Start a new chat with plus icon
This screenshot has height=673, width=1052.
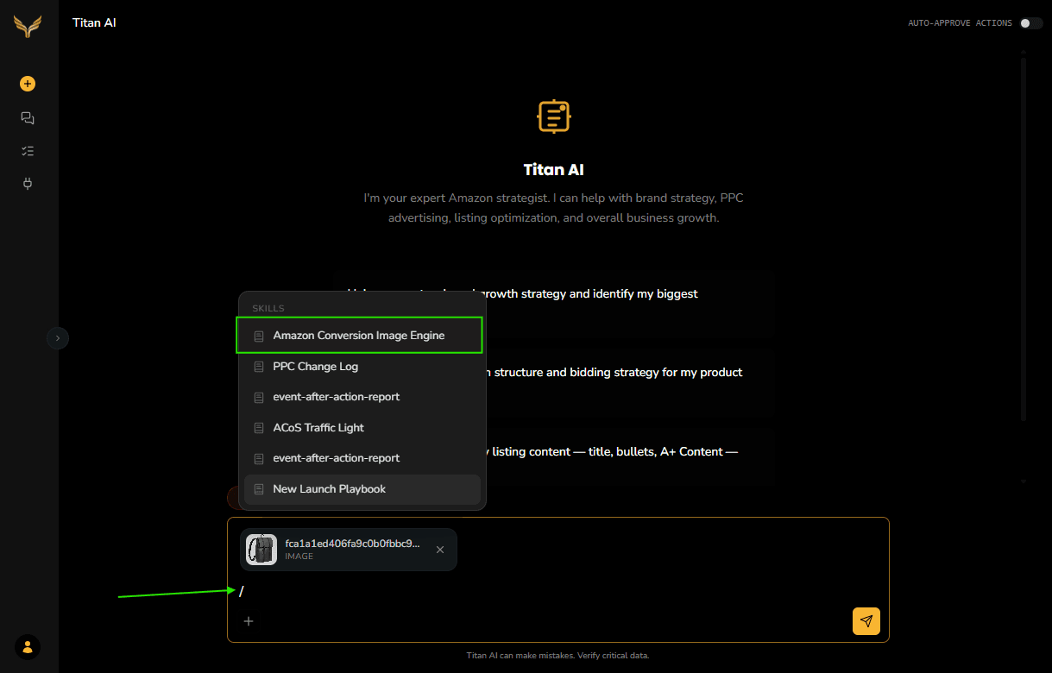(x=28, y=84)
